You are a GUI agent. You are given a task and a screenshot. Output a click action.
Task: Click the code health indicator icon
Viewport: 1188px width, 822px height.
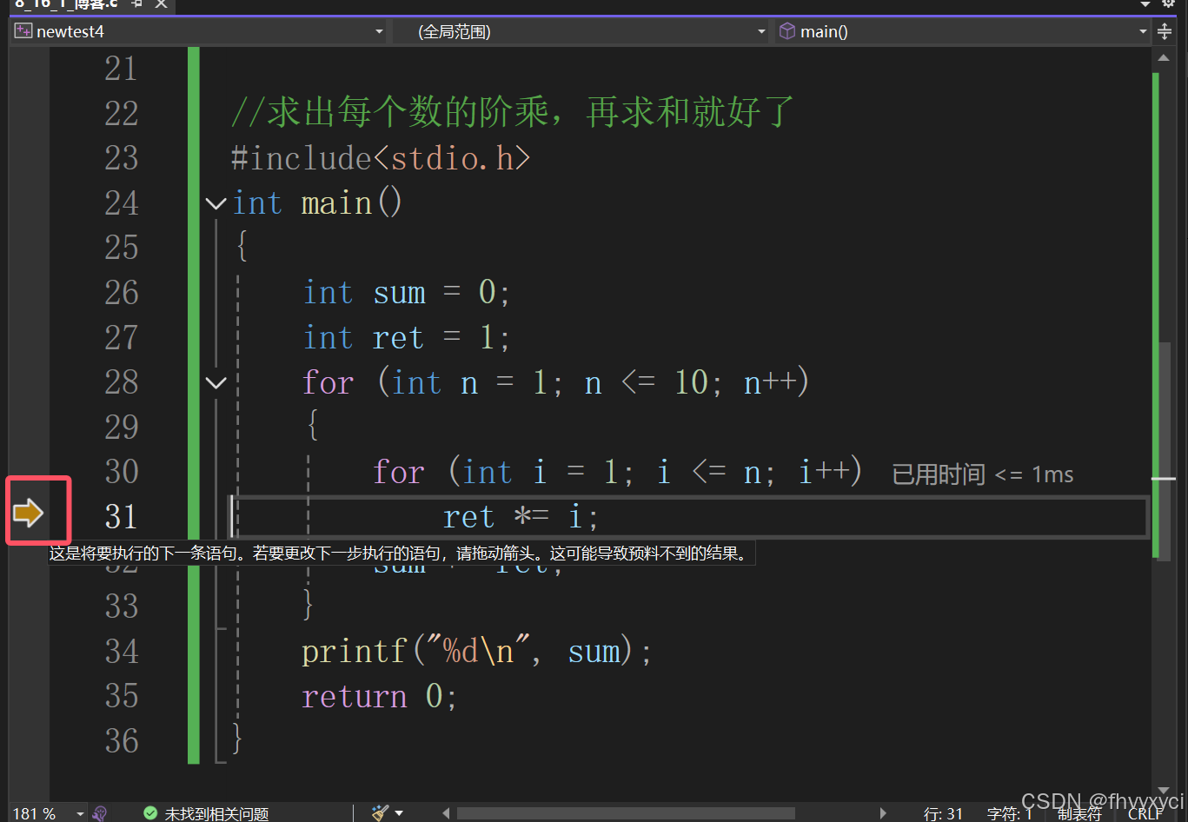pos(100,813)
